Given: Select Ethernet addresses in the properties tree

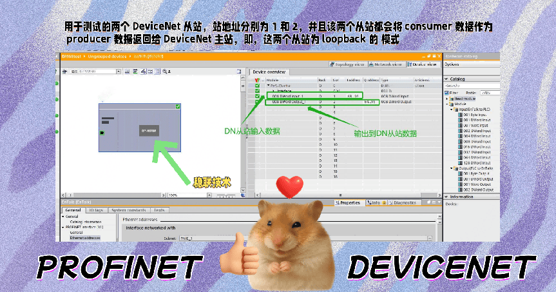Looking at the screenshot, I should pos(85,238).
